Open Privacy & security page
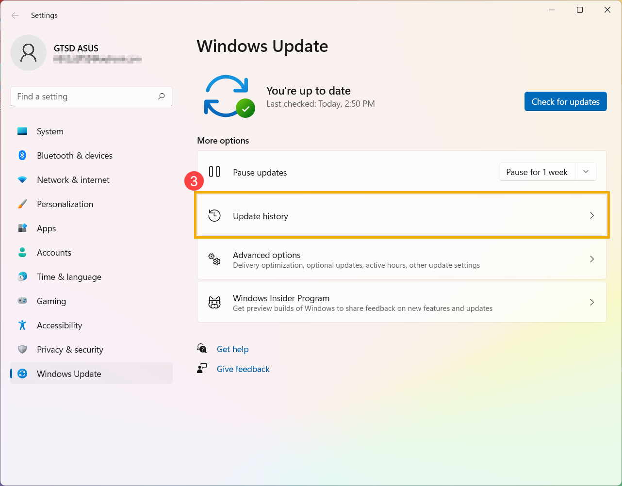The width and height of the screenshot is (622, 486). 91,350
